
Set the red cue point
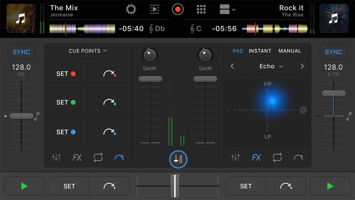click(66, 74)
